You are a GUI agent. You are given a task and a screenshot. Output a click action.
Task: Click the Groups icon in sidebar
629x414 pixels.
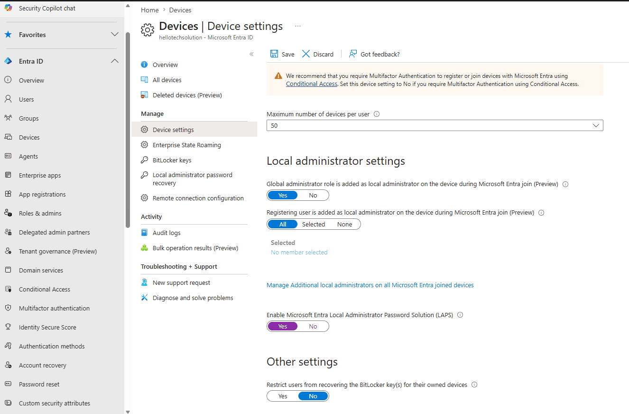click(x=8, y=118)
